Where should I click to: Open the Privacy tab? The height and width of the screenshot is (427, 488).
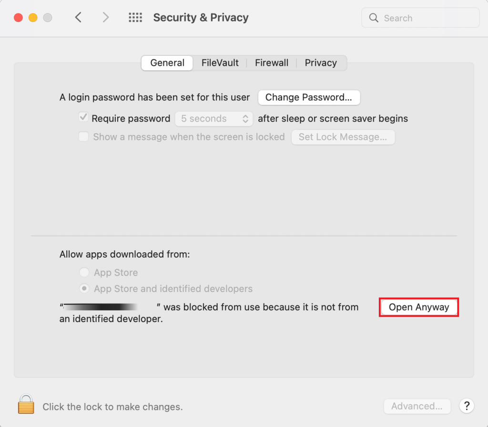point(320,62)
